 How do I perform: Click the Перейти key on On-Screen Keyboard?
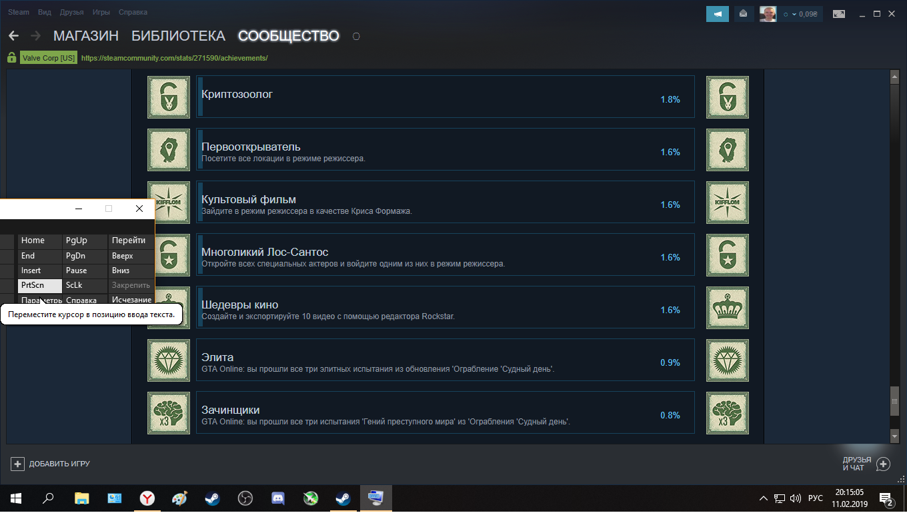(x=131, y=241)
